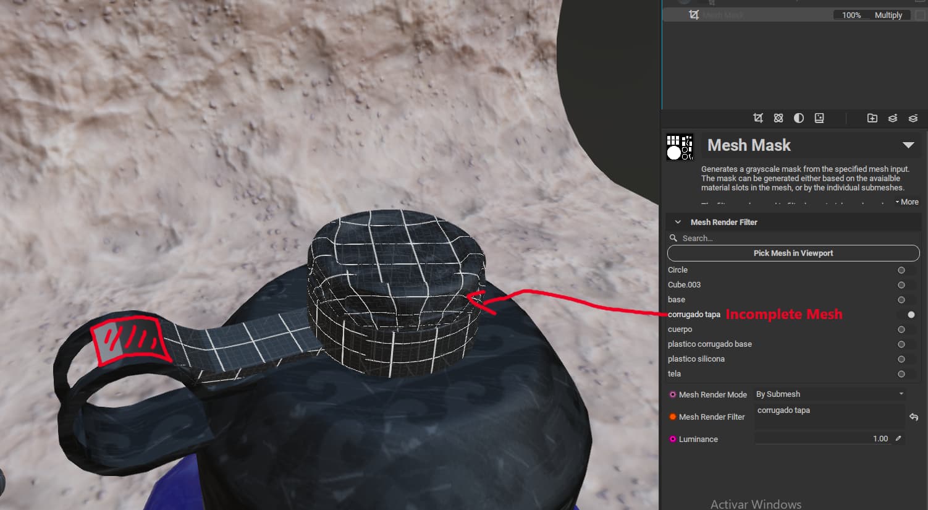Screen dimensions: 928x510
Task: Click the add layer stack icon
Action: click(893, 118)
